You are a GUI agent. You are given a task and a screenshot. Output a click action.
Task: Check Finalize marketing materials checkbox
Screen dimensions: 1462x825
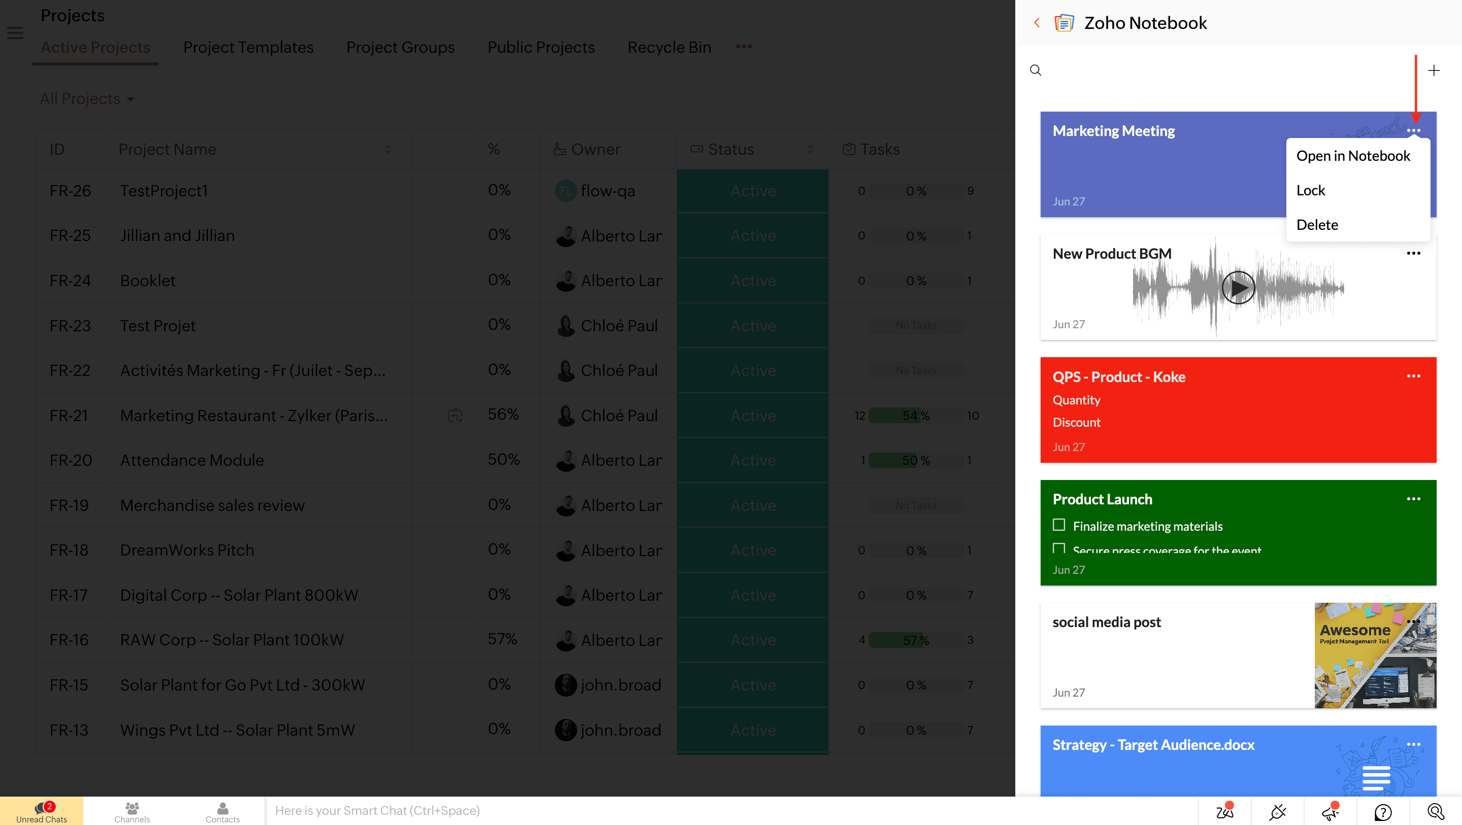coord(1058,525)
